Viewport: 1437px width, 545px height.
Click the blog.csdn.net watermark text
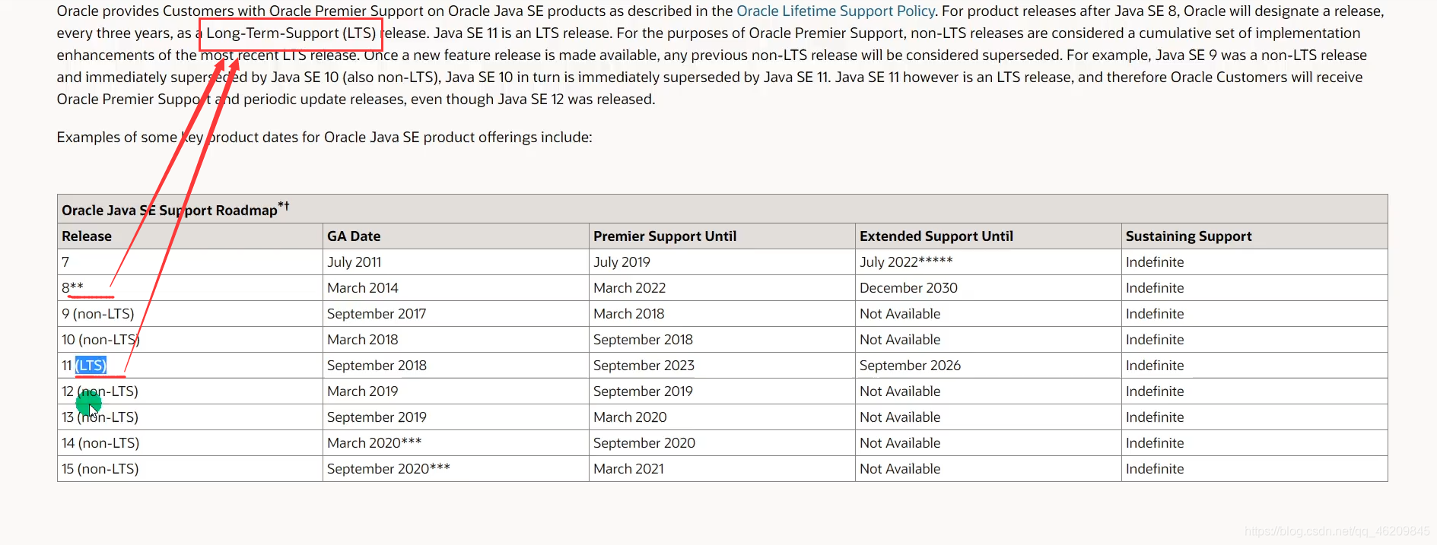pos(1337,531)
